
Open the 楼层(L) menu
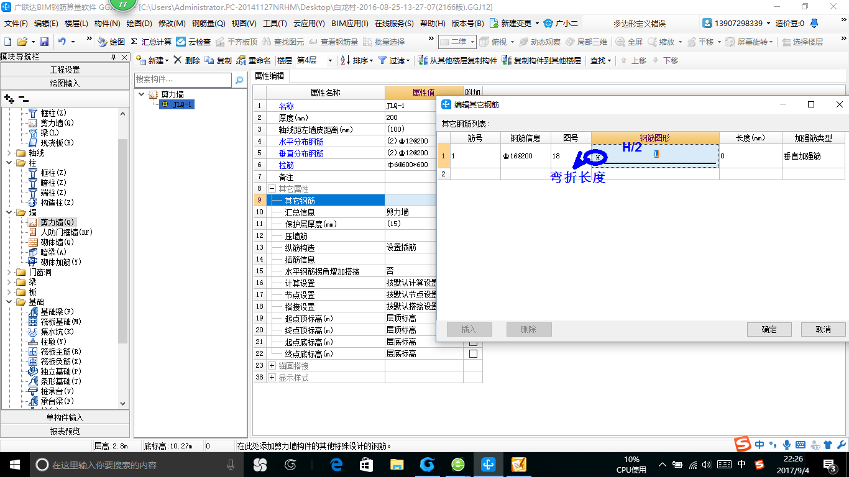click(x=76, y=24)
